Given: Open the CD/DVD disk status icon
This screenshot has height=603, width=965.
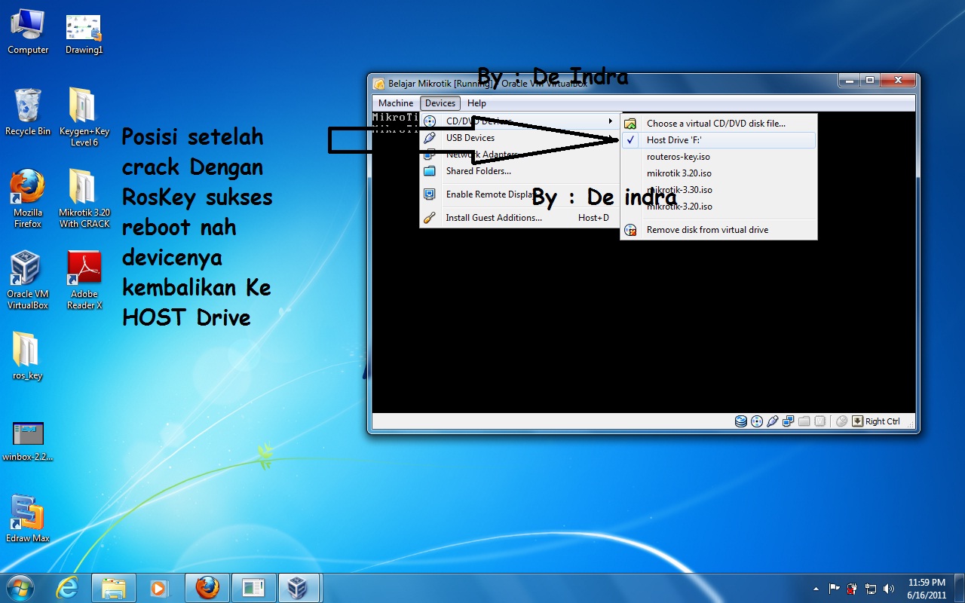Looking at the screenshot, I should (756, 421).
